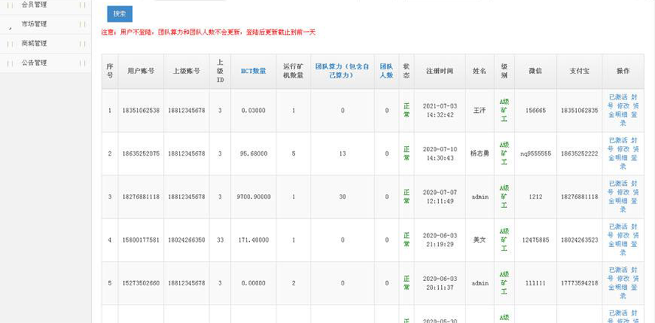The width and height of the screenshot is (655, 323).
Task: Click 修改 for user 15273502660
Action: click(x=623, y=278)
